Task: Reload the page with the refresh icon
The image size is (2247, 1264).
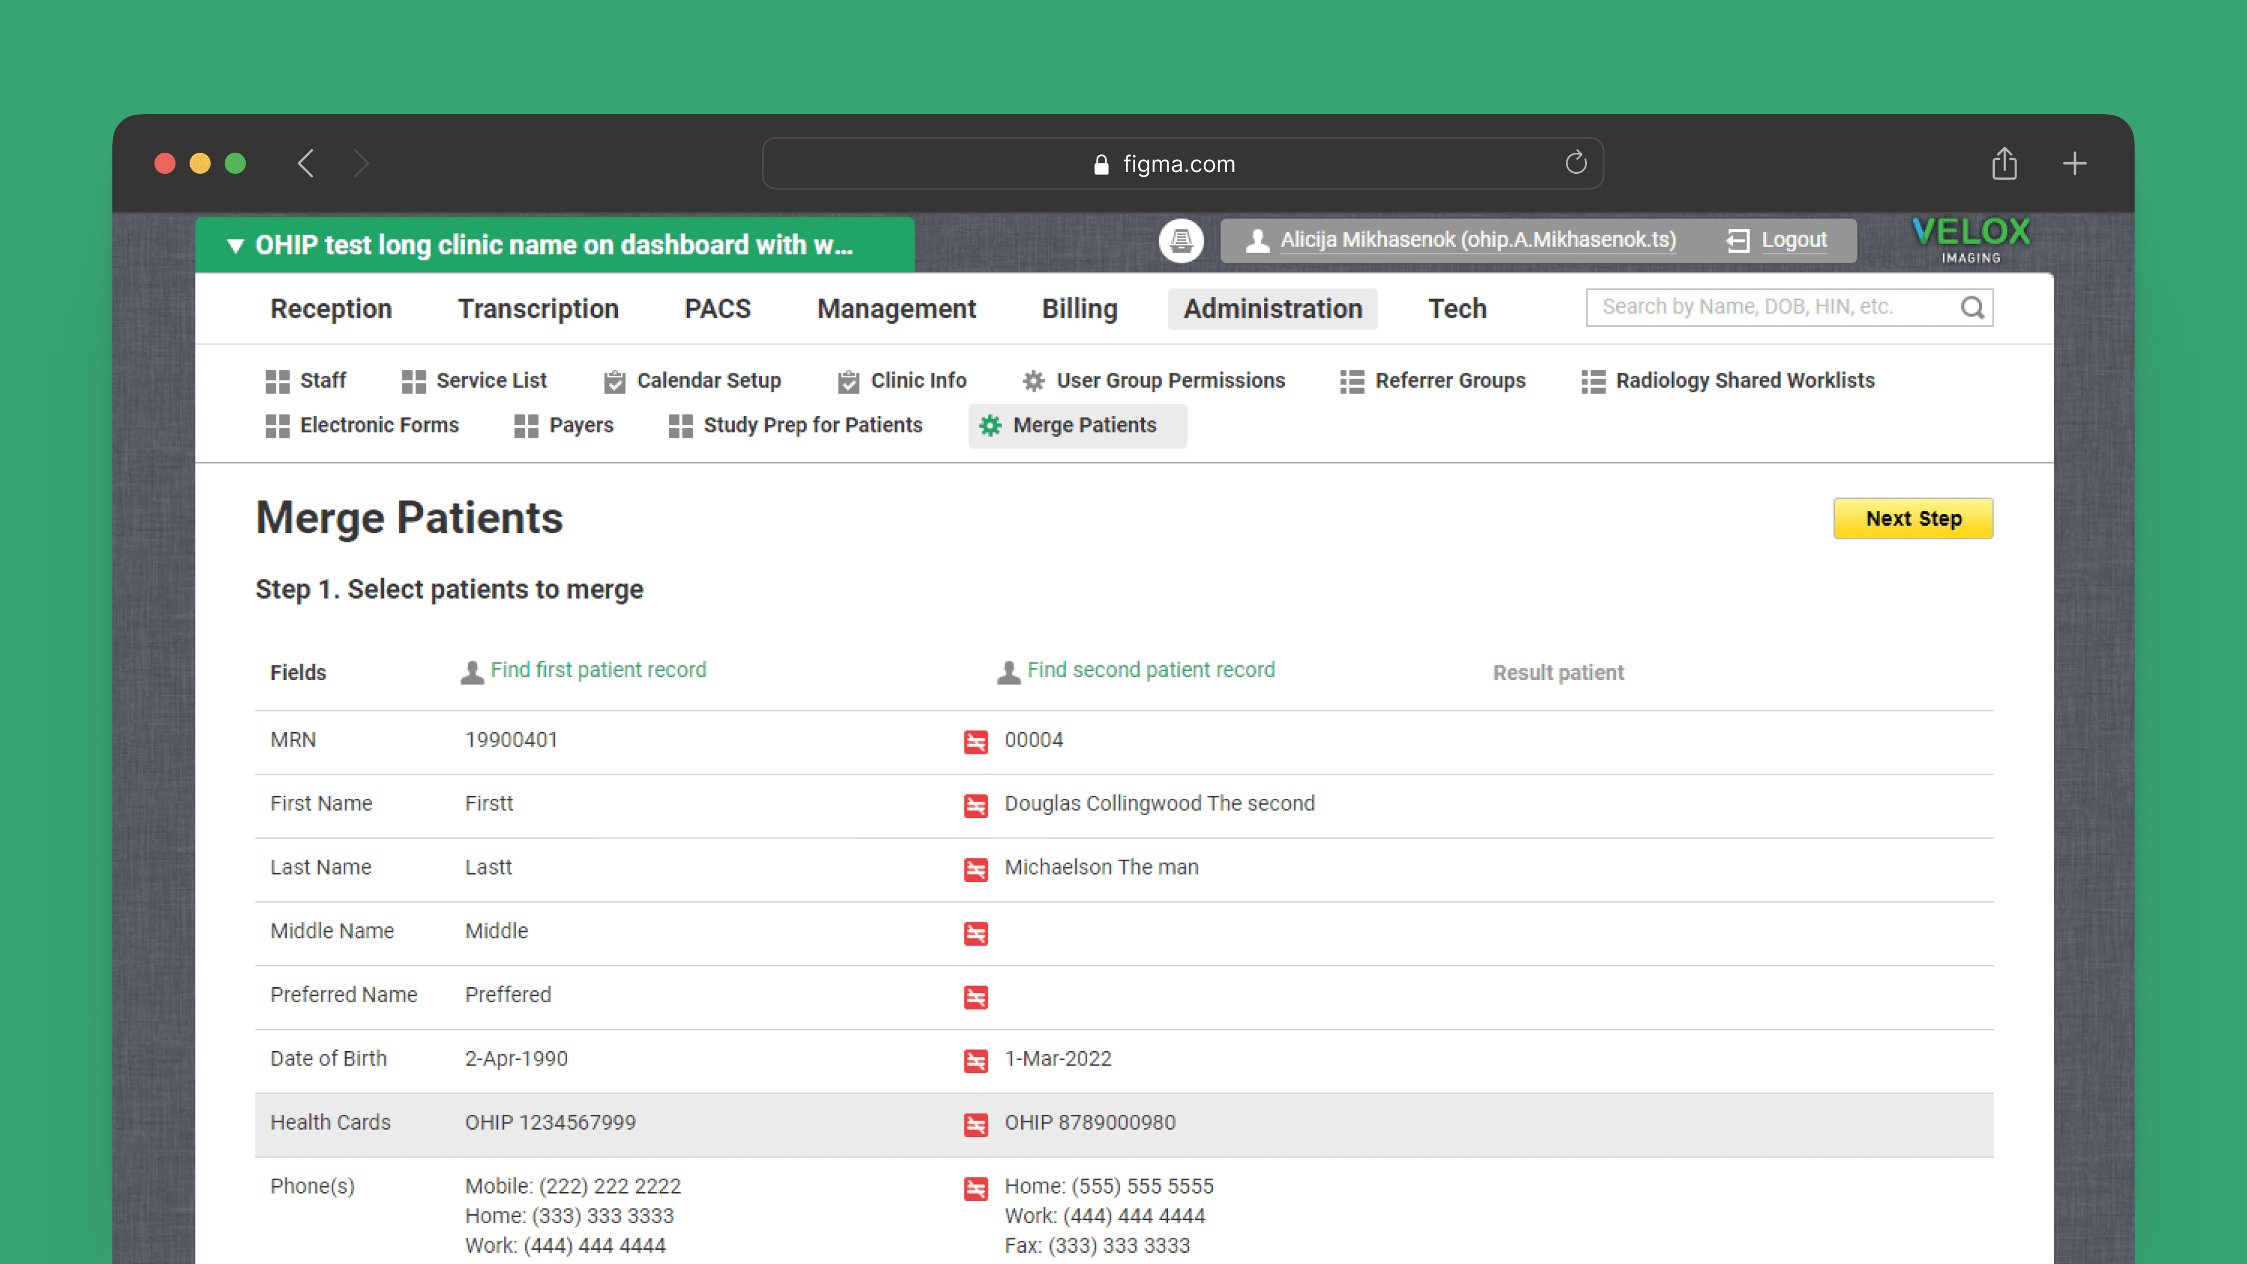Action: [1575, 163]
